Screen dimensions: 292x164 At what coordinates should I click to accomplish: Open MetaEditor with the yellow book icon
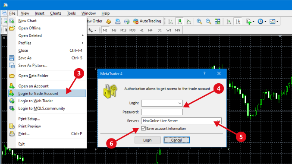109,22
